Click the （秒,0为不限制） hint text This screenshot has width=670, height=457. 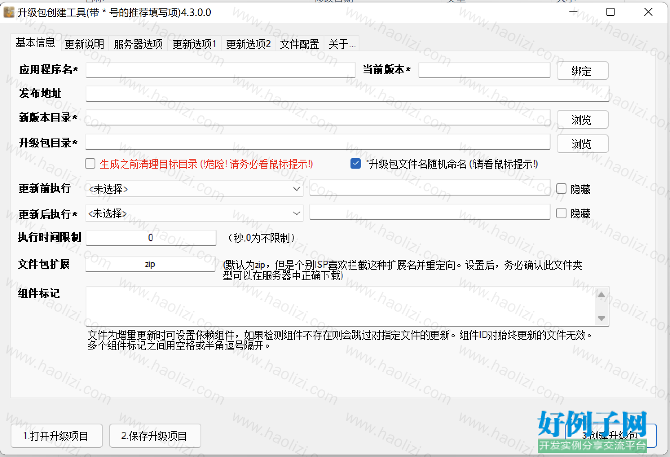click(x=261, y=238)
